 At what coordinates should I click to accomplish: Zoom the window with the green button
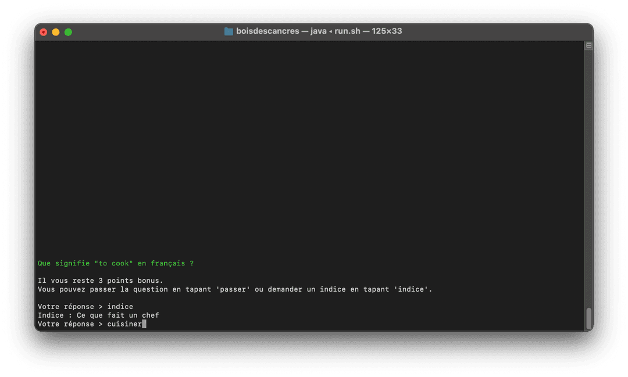coord(68,32)
